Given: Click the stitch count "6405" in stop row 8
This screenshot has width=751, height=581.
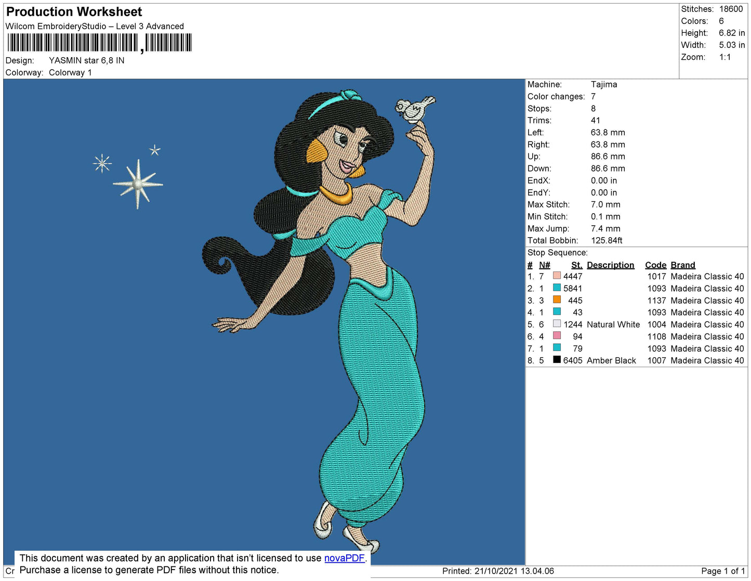Looking at the screenshot, I should click(573, 360).
